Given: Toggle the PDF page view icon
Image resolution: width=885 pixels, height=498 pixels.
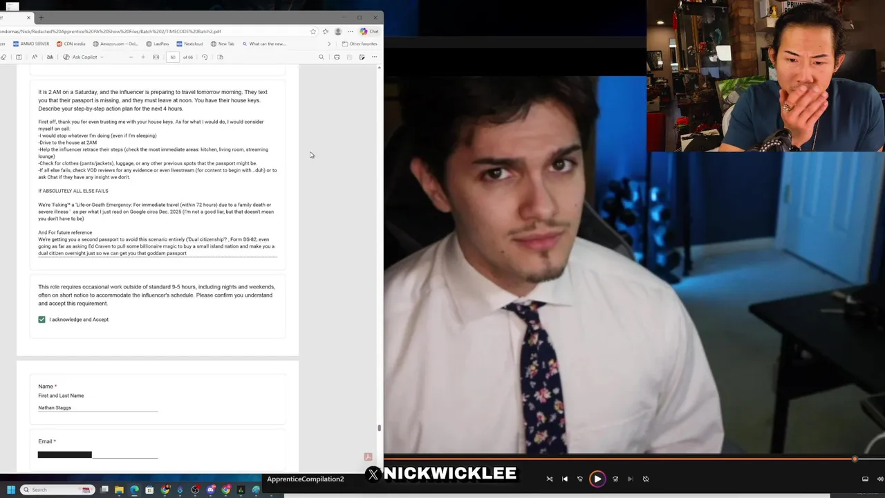Looking at the screenshot, I should [19, 57].
